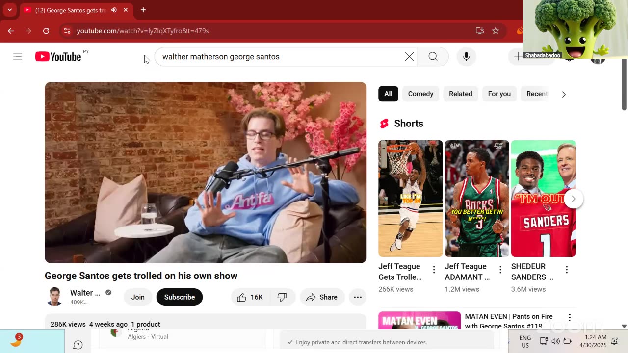Open the browser tab search dropdown
Screen dimensions: 628x353
pyautogui.click(x=9, y=10)
